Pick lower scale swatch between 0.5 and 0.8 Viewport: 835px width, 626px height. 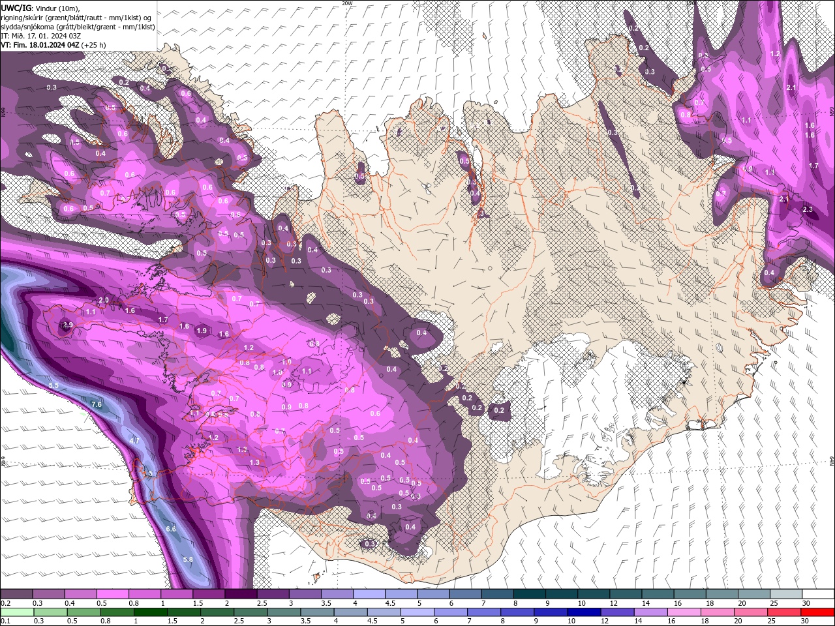point(83,612)
